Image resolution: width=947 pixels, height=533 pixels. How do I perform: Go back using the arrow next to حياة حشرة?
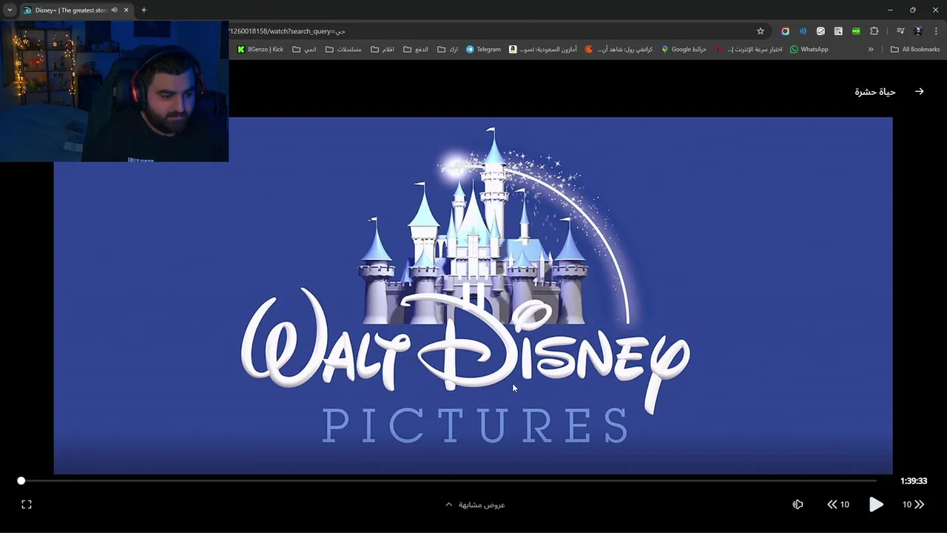coord(919,92)
